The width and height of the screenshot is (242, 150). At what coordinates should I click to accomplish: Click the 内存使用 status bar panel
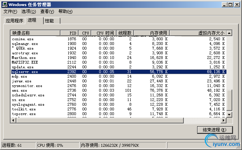pyautogui.click(x=123, y=145)
